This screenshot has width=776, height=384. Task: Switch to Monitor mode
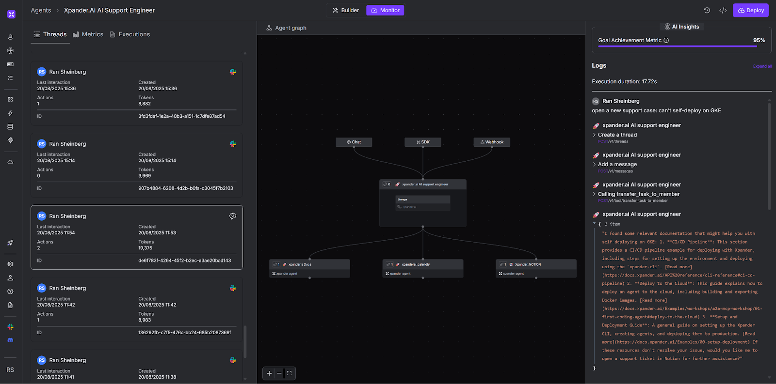(385, 10)
